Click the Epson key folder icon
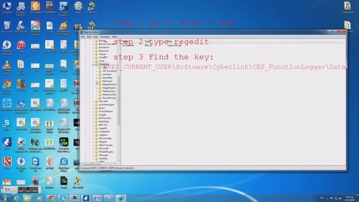 [96, 108]
